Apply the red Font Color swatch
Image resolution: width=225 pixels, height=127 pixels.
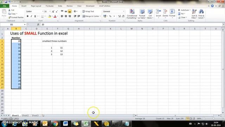pyautogui.click(x=55, y=16)
